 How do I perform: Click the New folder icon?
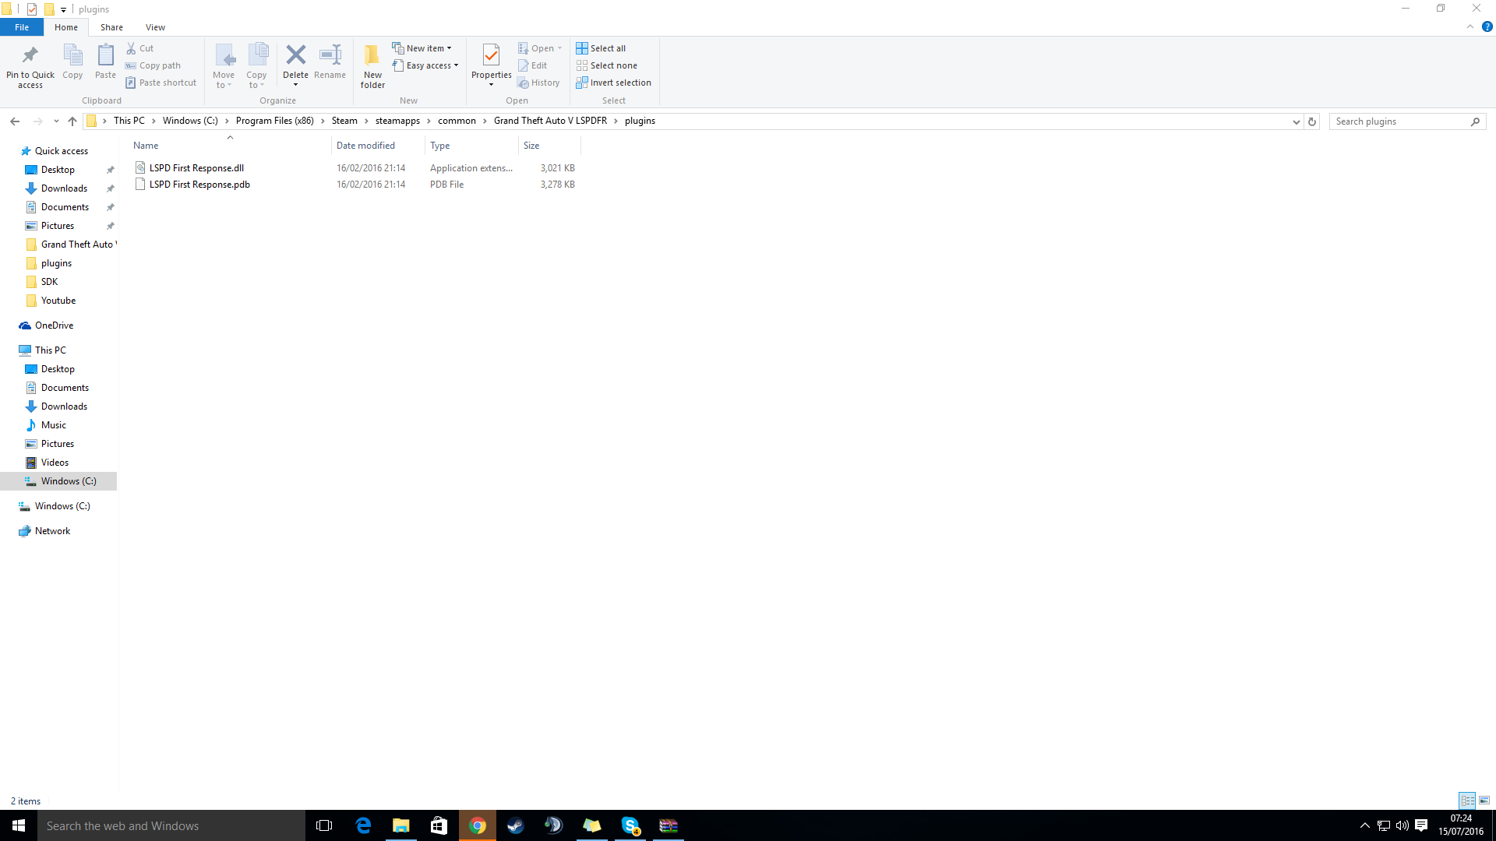point(372,56)
